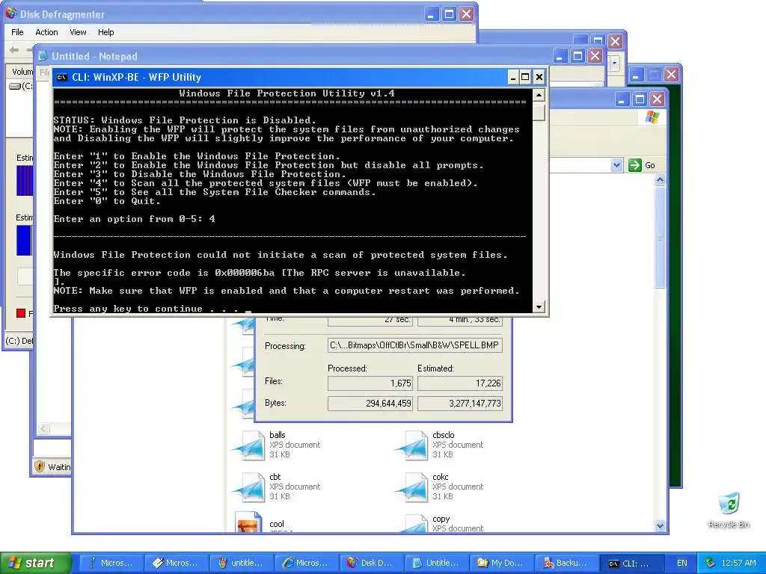
Task: Select the cokc XPS document icon
Action: [413, 487]
